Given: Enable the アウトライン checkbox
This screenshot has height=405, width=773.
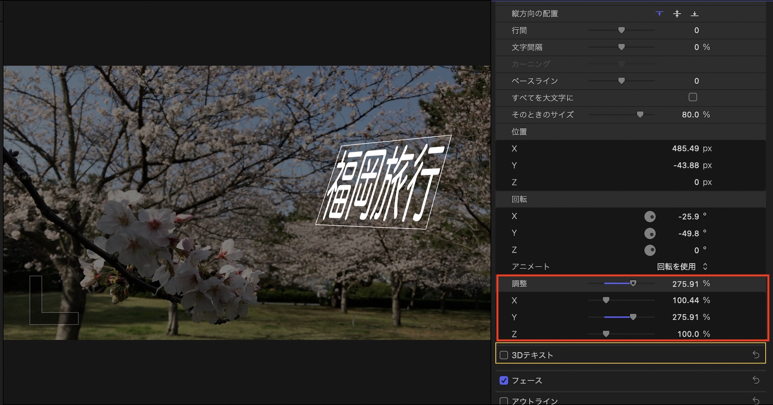Looking at the screenshot, I should pos(504,401).
